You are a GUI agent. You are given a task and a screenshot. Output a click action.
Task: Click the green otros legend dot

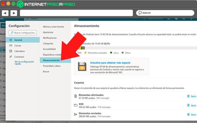(111, 53)
